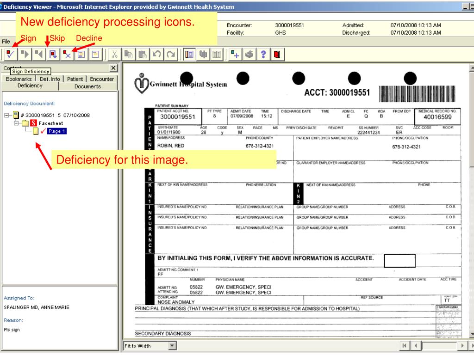Click the Print toolbar icon

249,55
